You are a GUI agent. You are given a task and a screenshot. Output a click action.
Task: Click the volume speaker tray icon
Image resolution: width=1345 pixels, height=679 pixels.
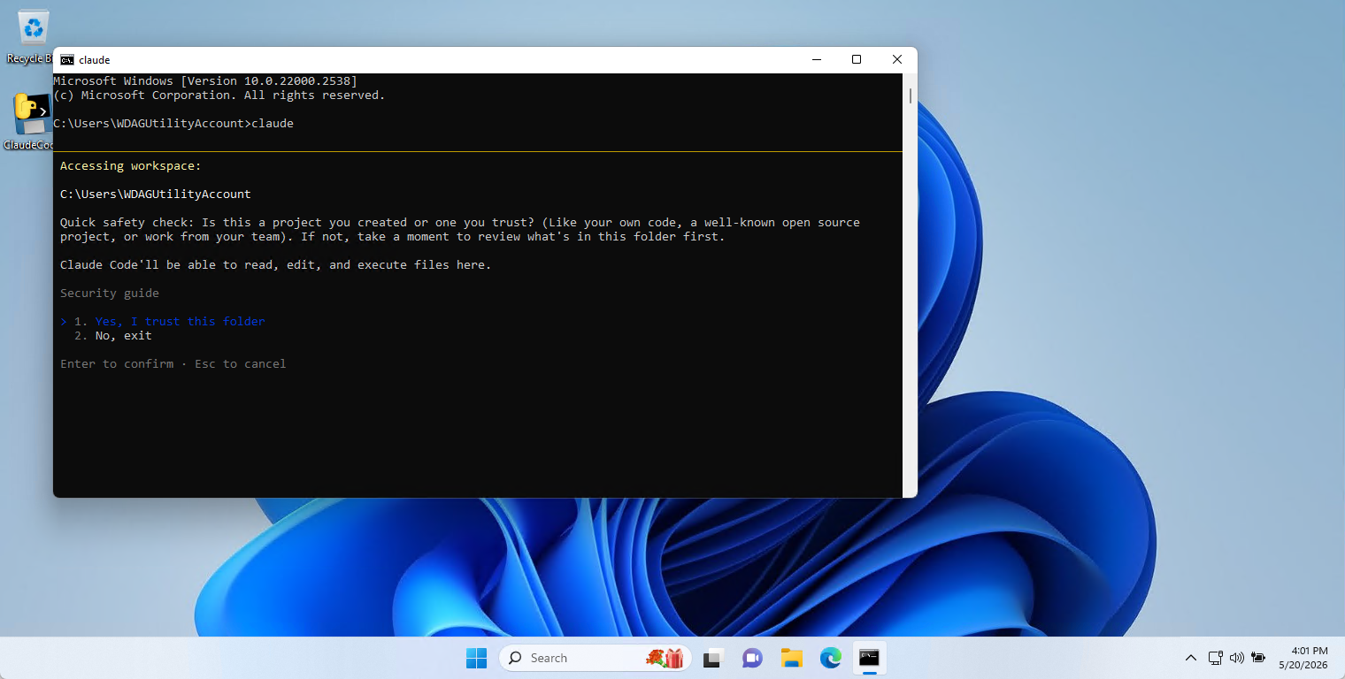[1237, 658]
